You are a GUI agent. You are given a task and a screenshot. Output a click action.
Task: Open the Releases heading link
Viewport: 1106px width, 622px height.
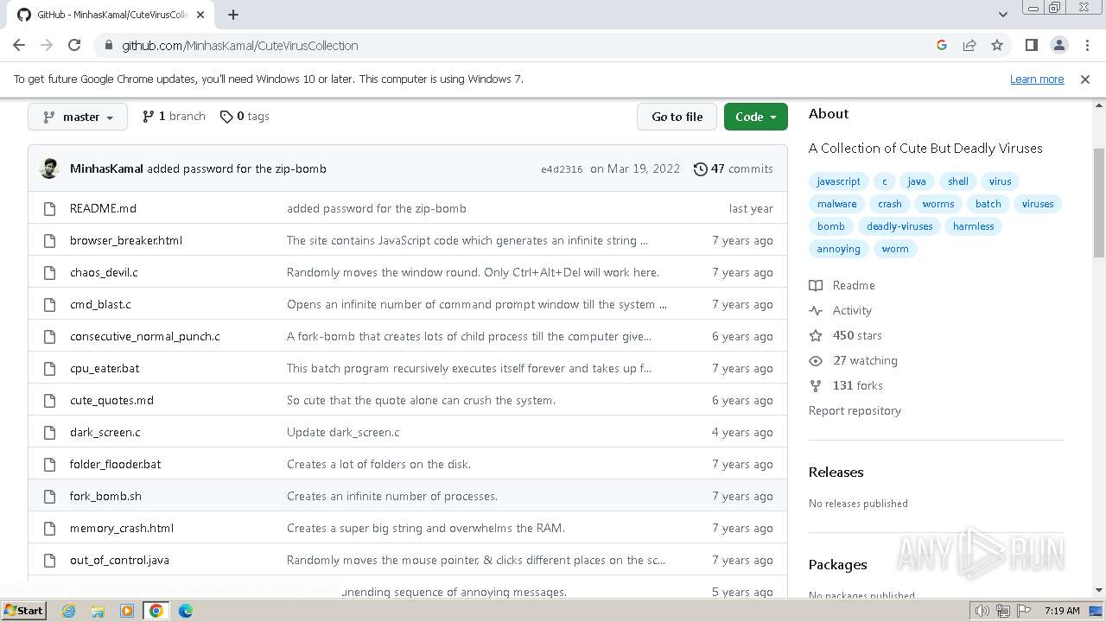point(836,472)
